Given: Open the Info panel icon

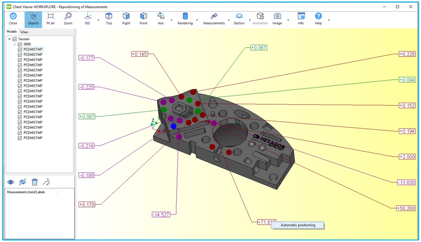Looking at the screenshot, I should 301,16.
